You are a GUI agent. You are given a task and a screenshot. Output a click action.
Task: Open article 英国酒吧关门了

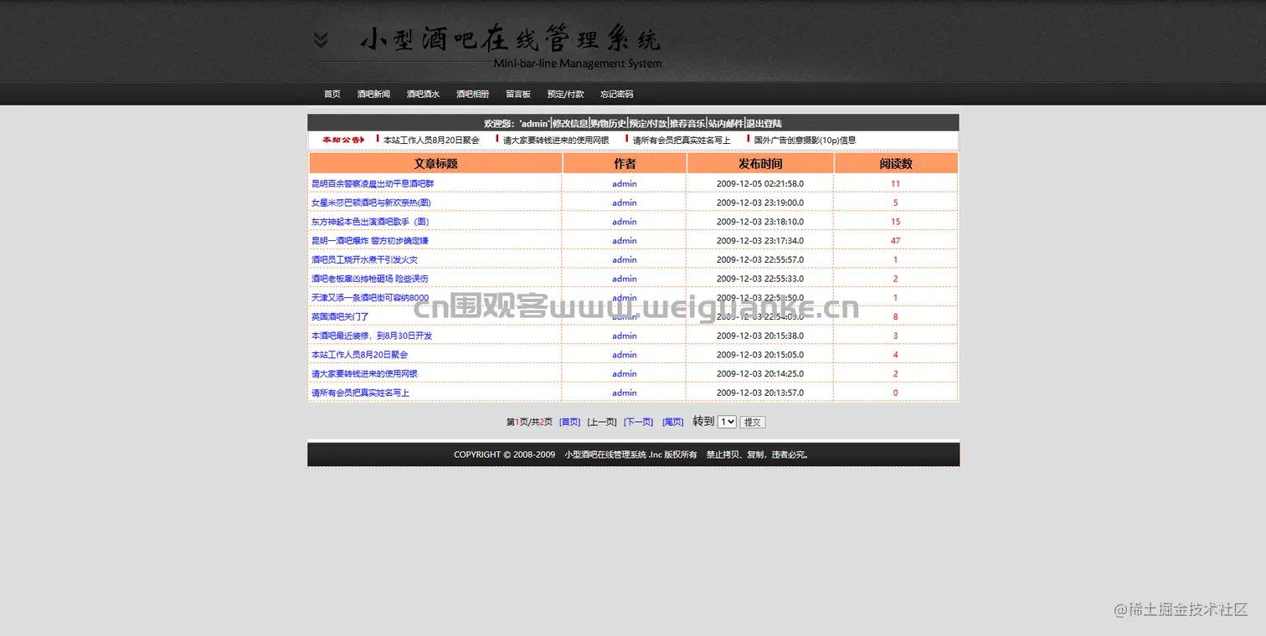tap(340, 317)
